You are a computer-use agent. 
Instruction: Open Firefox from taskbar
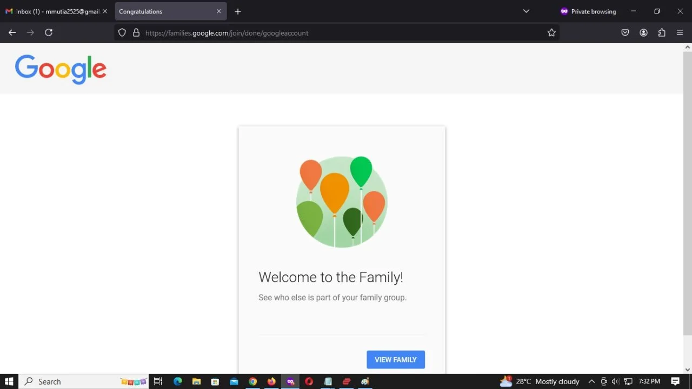tap(271, 381)
